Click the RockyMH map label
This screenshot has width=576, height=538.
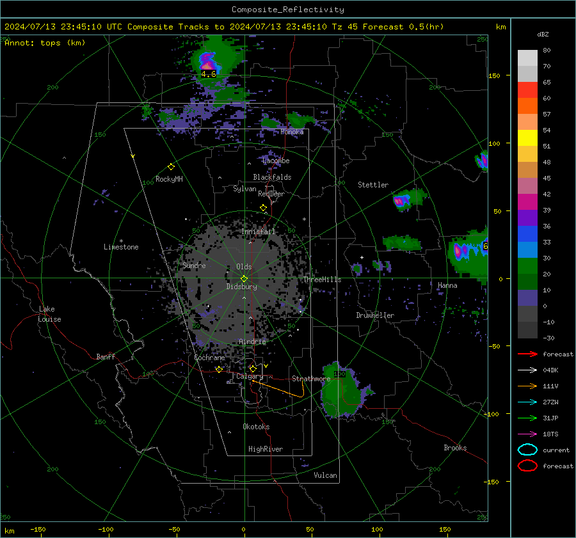tap(169, 179)
